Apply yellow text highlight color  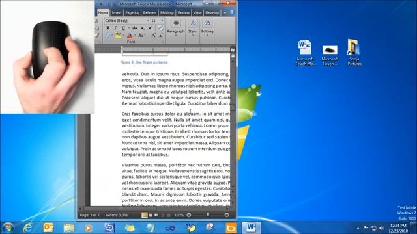coord(118,35)
